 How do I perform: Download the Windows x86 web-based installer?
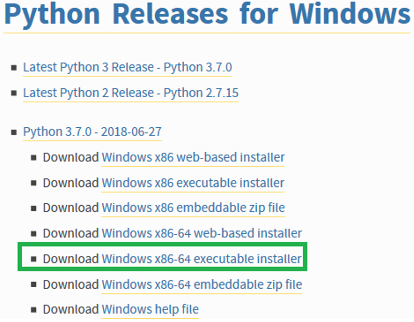[x=193, y=157]
